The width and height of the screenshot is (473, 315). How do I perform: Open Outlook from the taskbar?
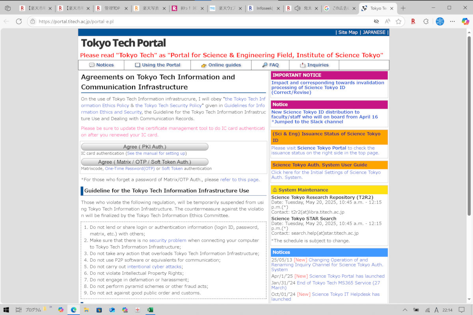(x=112, y=309)
